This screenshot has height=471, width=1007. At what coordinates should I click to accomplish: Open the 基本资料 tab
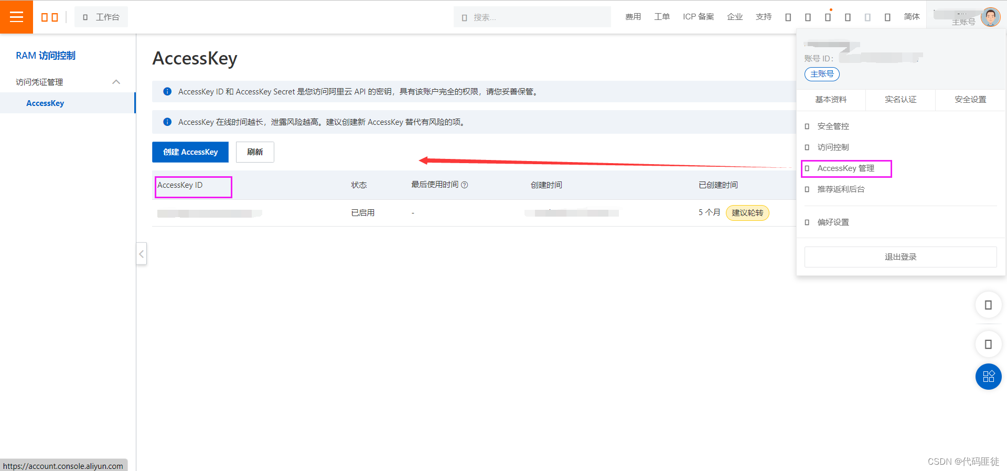tap(831, 100)
